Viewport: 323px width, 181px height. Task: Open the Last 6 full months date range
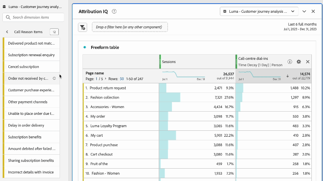coord(300,26)
